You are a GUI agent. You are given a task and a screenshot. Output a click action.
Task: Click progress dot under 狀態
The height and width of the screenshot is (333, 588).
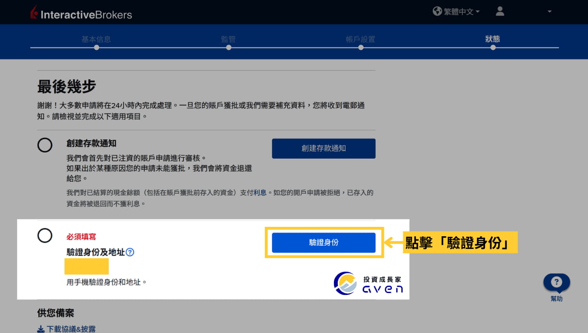tap(493, 47)
